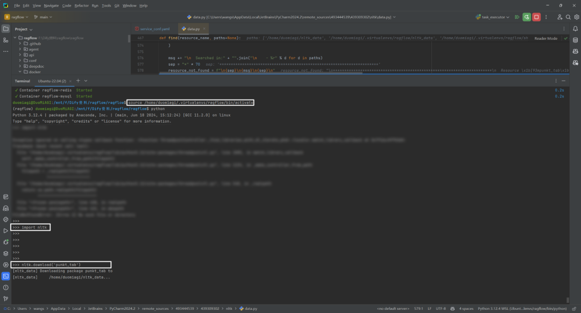Close the data.py editor tab

(x=204, y=29)
